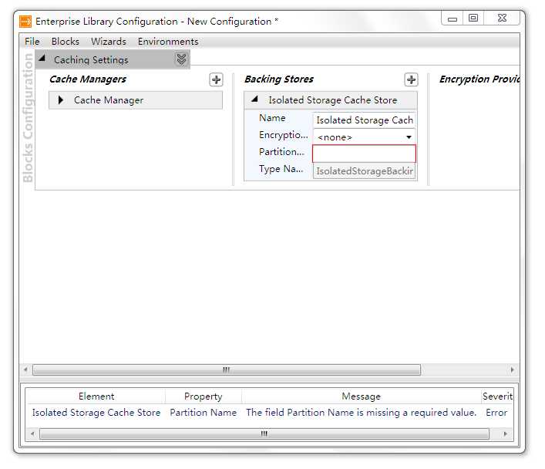
Task: Click right arrow of error list scrollbar
Action: click(505, 434)
